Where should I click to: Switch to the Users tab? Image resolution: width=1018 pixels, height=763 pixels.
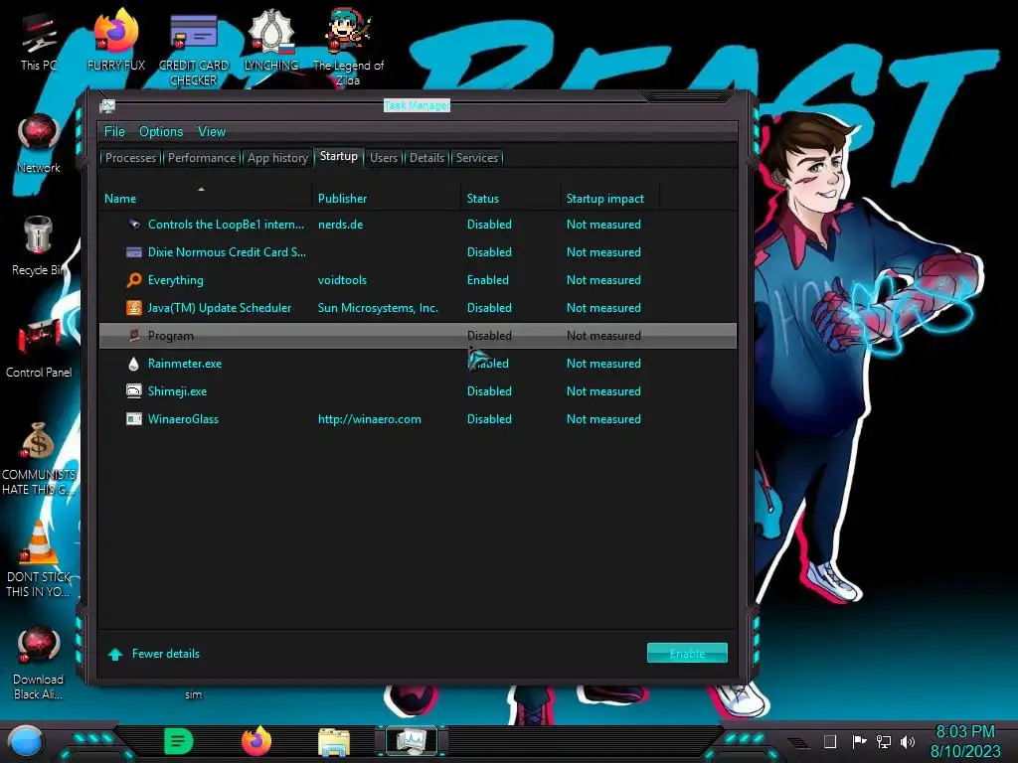[384, 158]
